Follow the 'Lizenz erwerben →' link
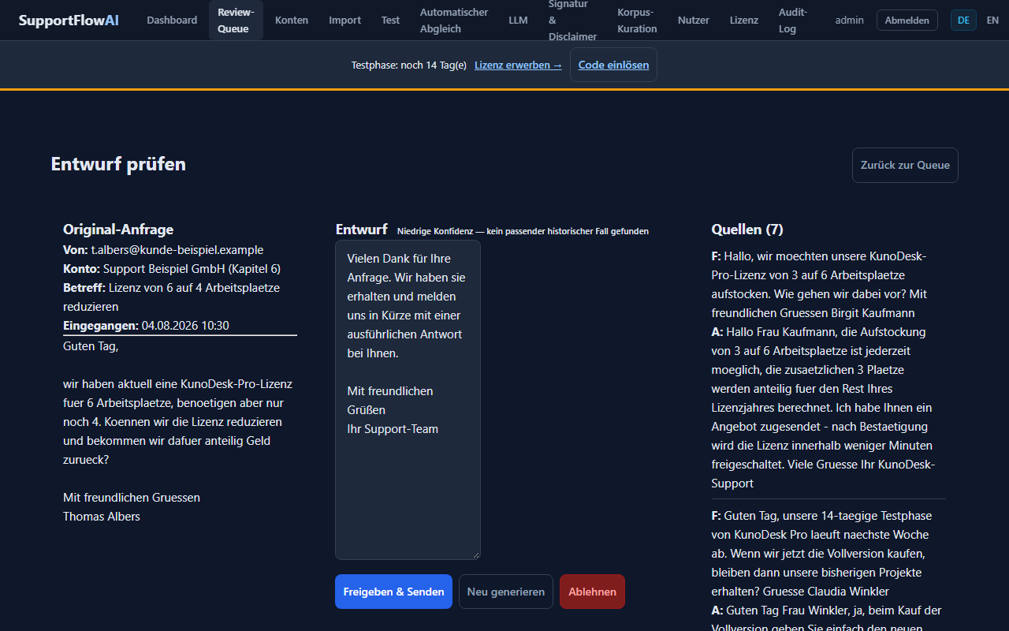Image resolution: width=1009 pixels, height=631 pixels. pyautogui.click(x=518, y=65)
